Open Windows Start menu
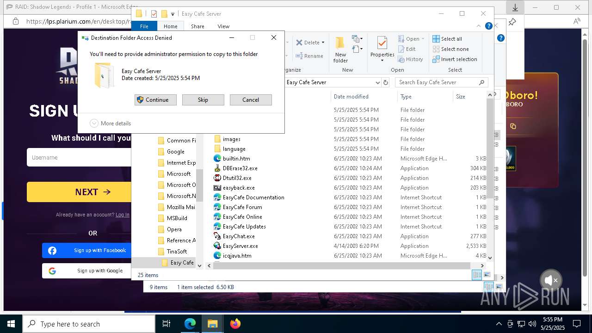This screenshot has height=333, width=592. point(11,324)
